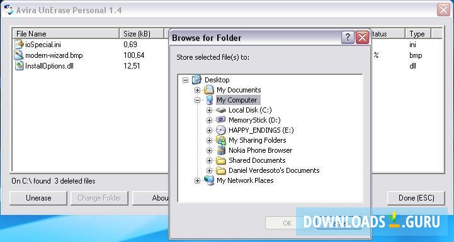Expand the MemoryStick (D:) node

point(209,120)
